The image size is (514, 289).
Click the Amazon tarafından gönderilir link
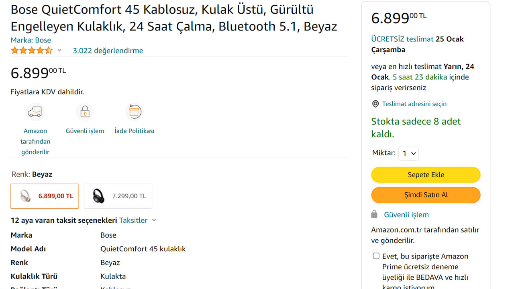pos(35,141)
